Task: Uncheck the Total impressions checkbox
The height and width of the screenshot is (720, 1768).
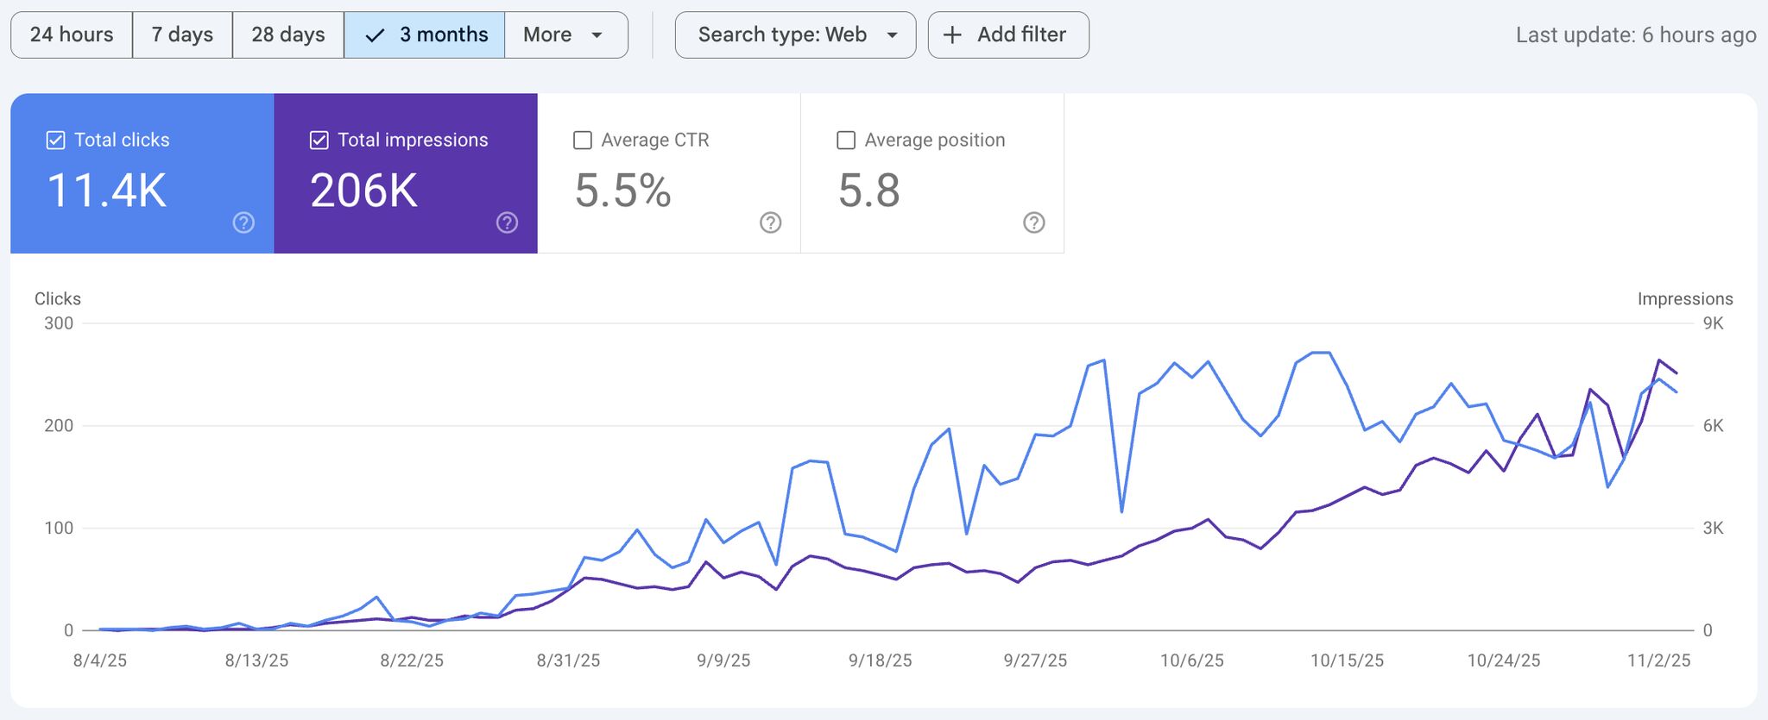Action: tap(319, 141)
